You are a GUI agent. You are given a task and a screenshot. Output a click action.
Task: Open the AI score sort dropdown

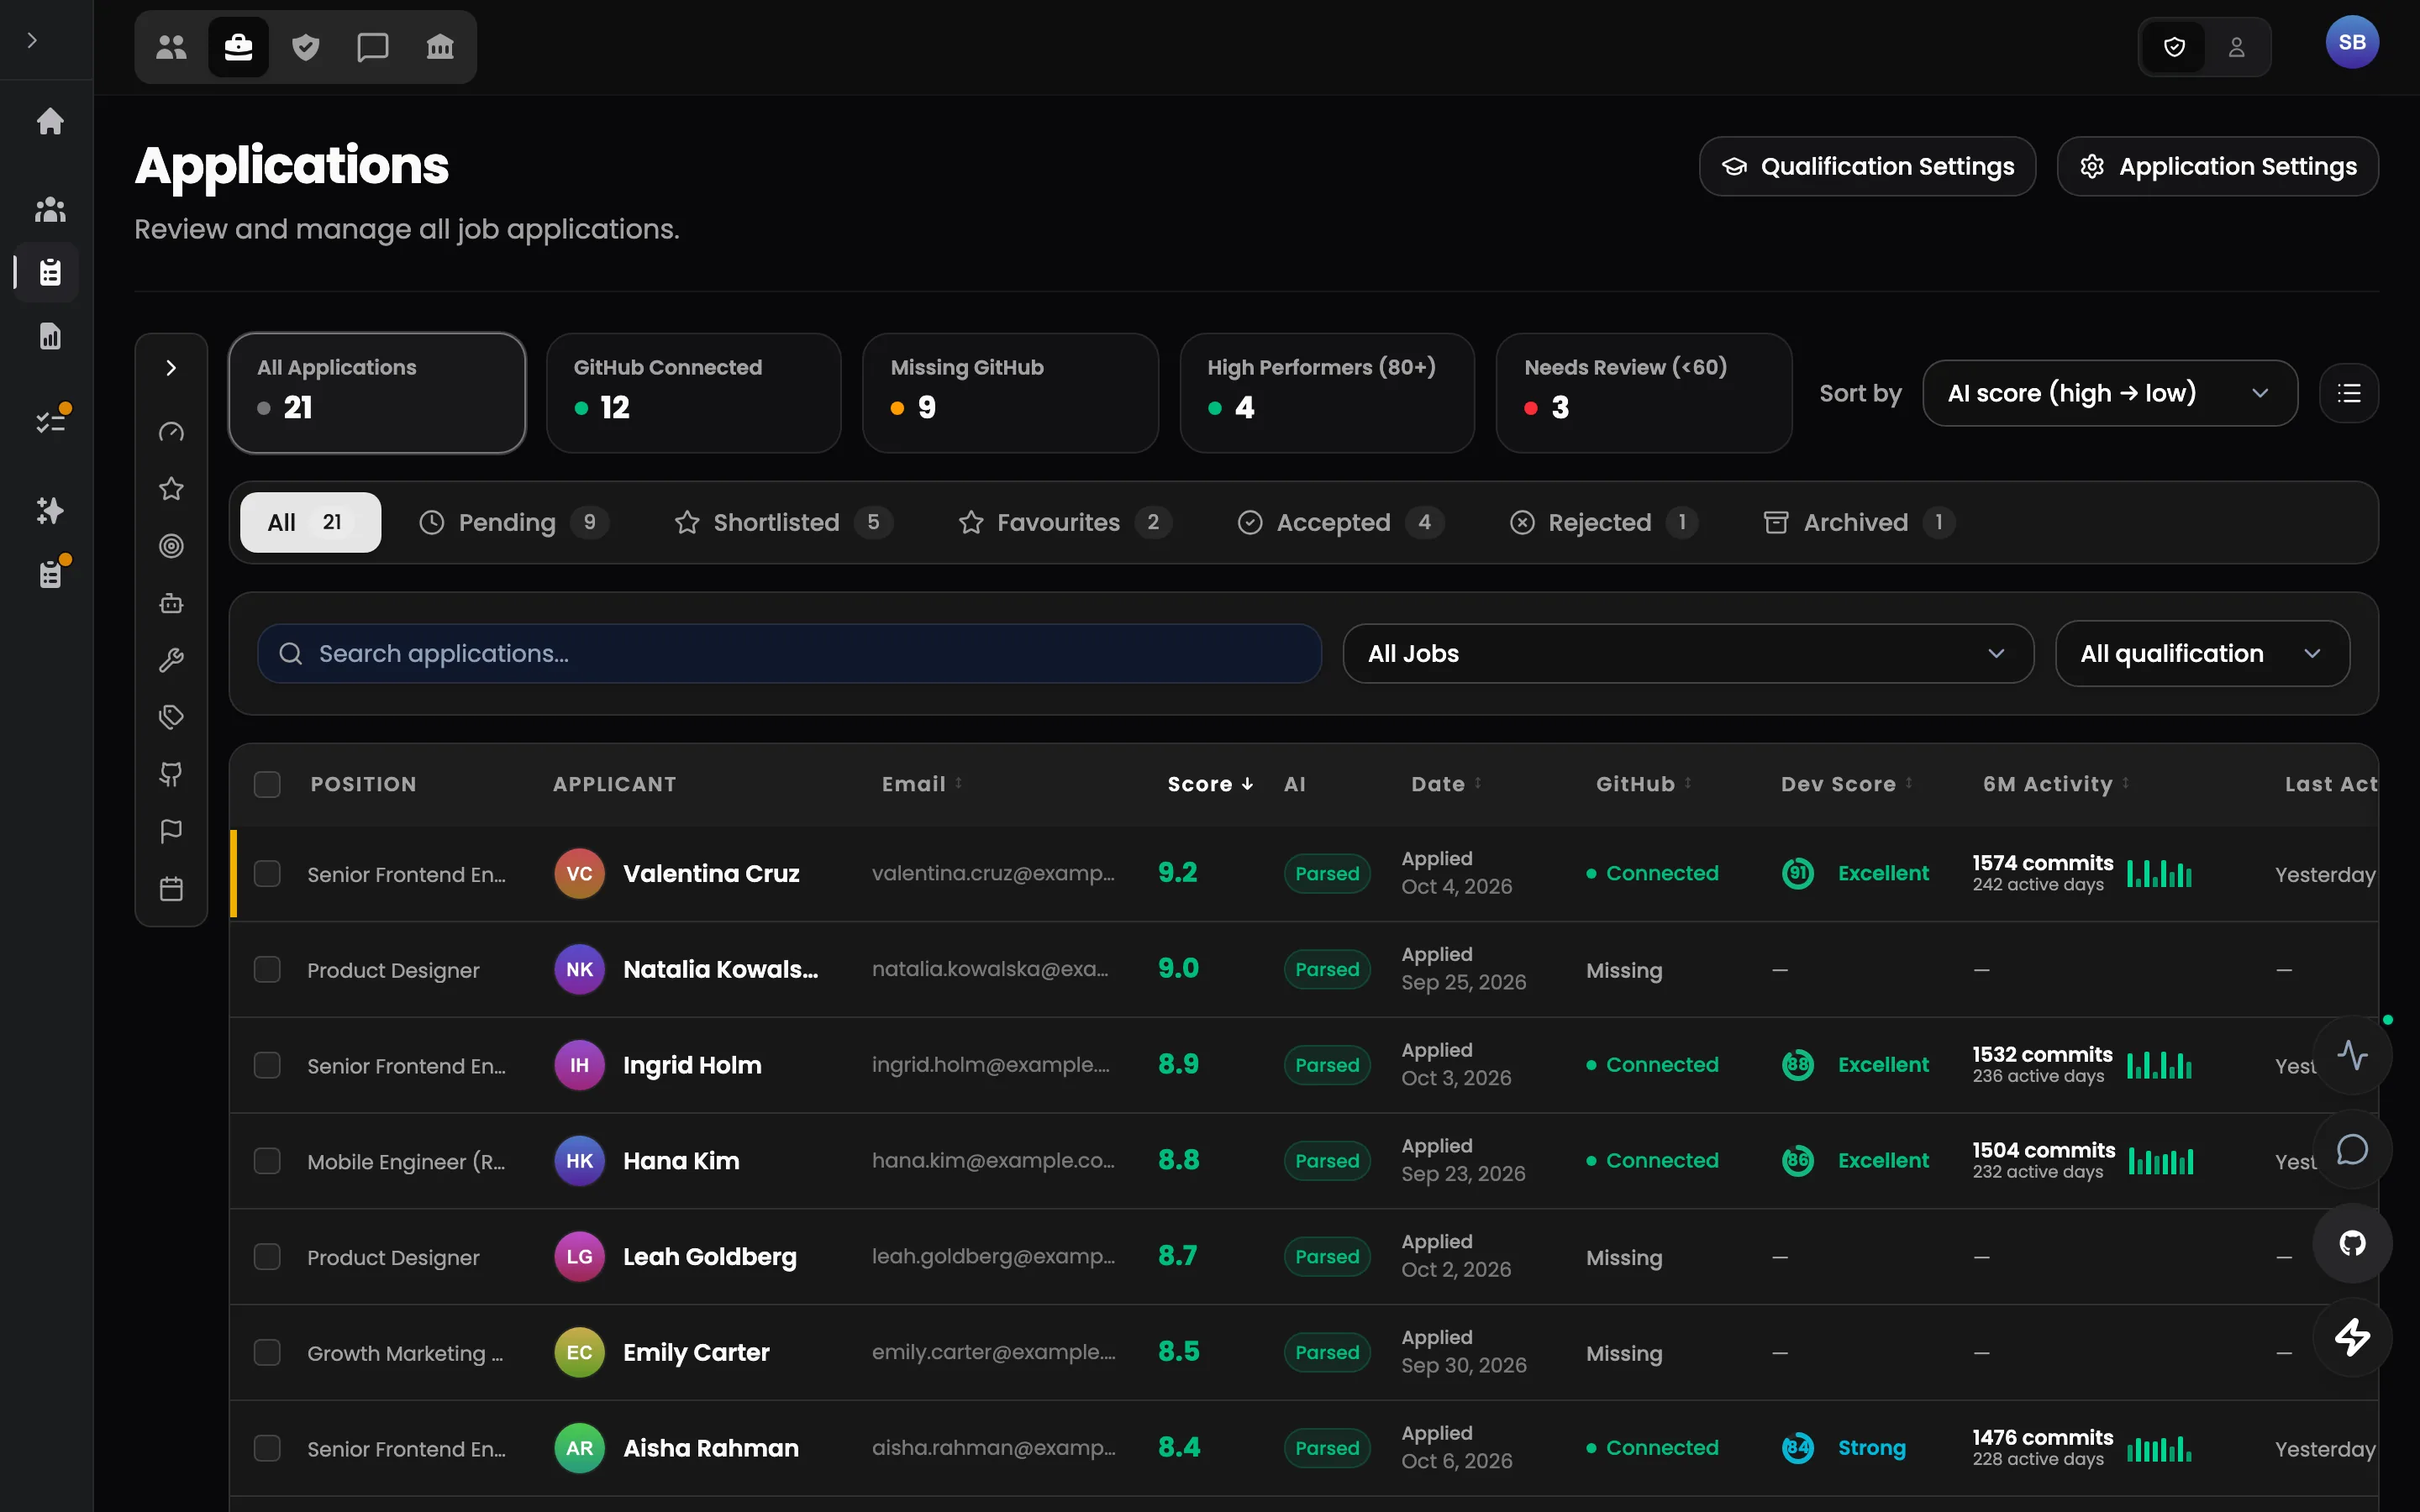click(x=2110, y=393)
